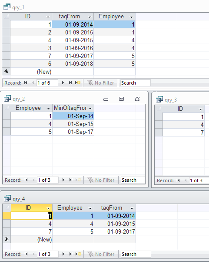
Task: Open ID column dropdown in qry_4
Action: coord(49,208)
